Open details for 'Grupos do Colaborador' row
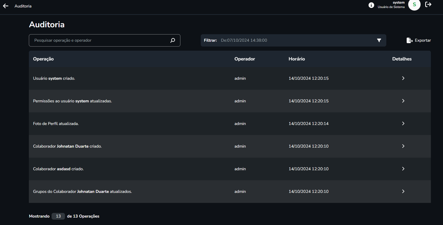Screen dimensions: 443x225 pos(403,191)
